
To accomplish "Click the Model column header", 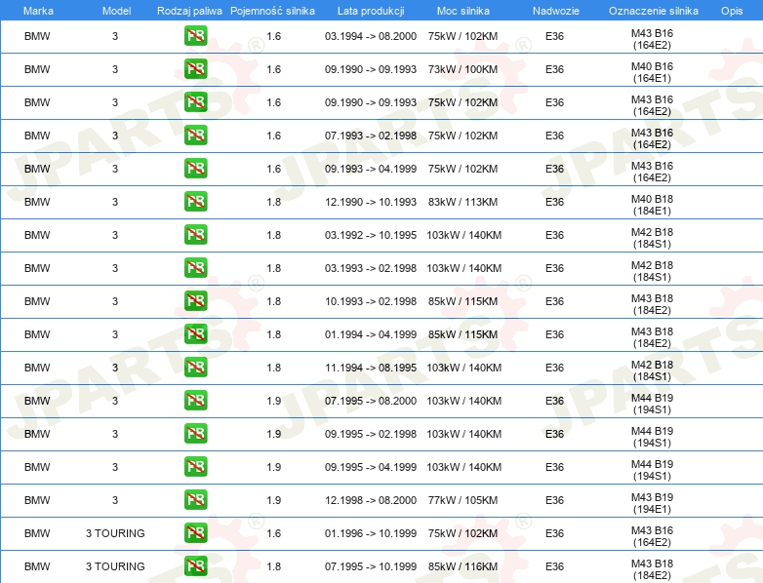I will pyautogui.click(x=116, y=11).
